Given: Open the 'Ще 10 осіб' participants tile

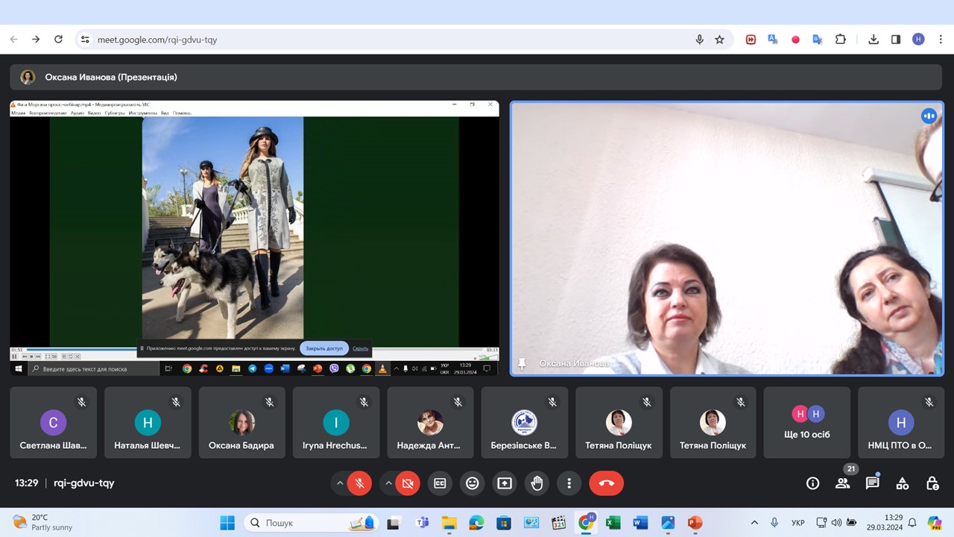Looking at the screenshot, I should pos(806,422).
